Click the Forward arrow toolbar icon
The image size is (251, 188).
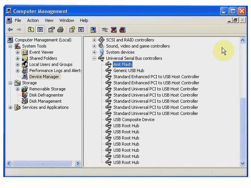[19, 30]
